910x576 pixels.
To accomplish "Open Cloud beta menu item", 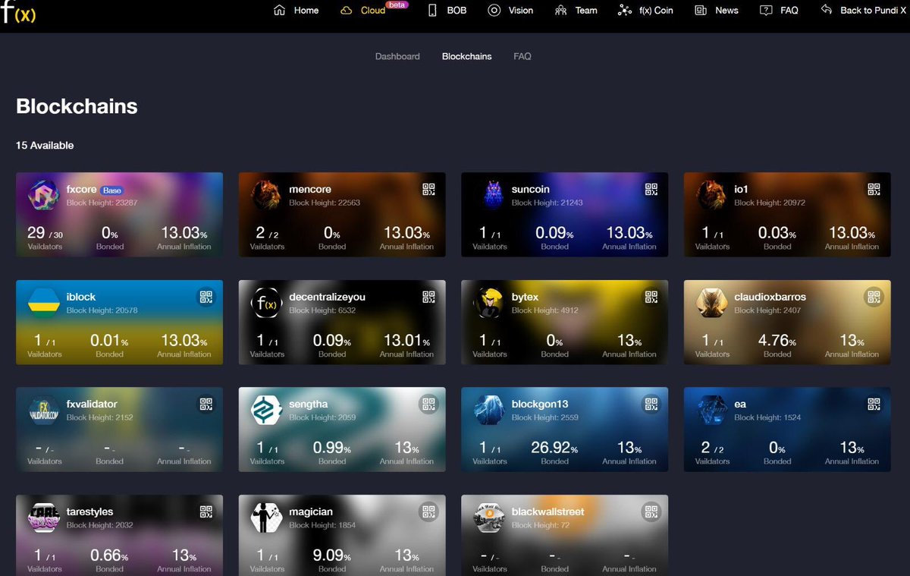I will [x=372, y=11].
